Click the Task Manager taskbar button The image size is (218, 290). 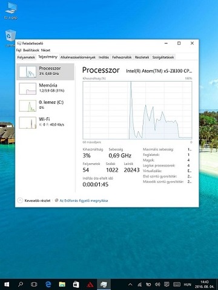coord(104,285)
